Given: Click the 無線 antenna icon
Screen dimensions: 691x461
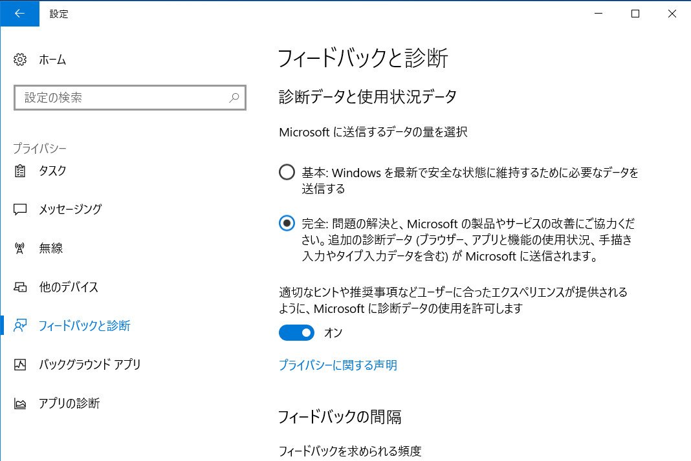Looking at the screenshot, I should click(x=20, y=248).
